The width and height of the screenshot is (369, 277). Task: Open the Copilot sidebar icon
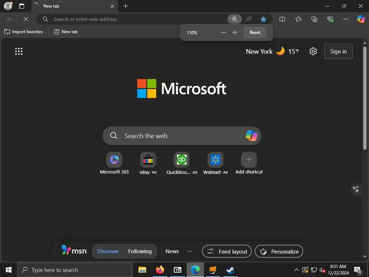tap(361, 19)
